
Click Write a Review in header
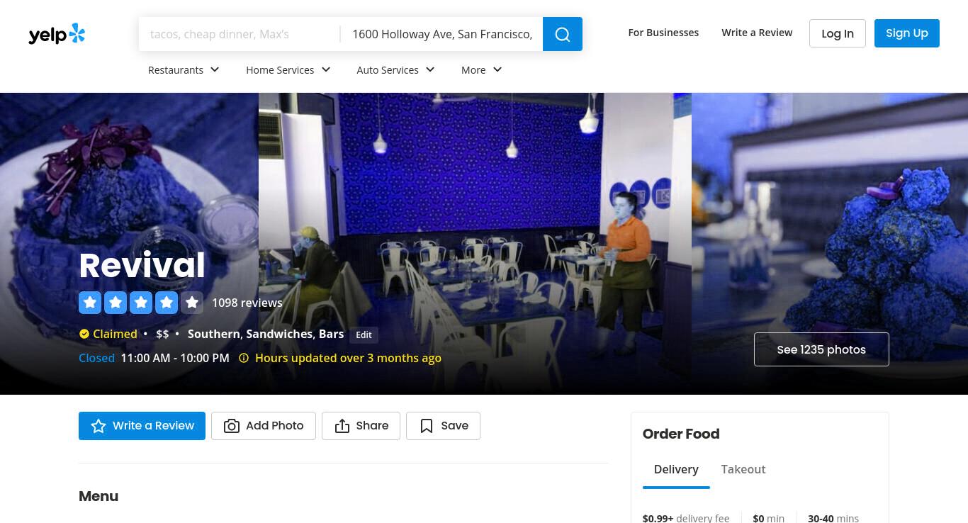[757, 33]
